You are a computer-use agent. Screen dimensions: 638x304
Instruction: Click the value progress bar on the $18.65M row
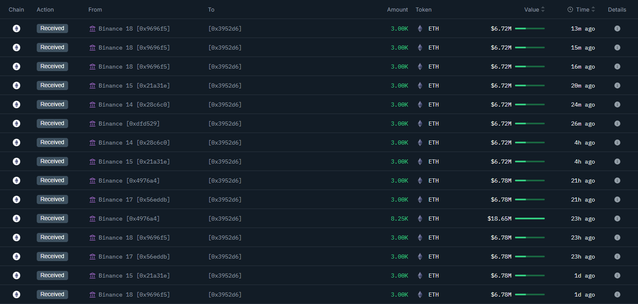tap(531, 218)
